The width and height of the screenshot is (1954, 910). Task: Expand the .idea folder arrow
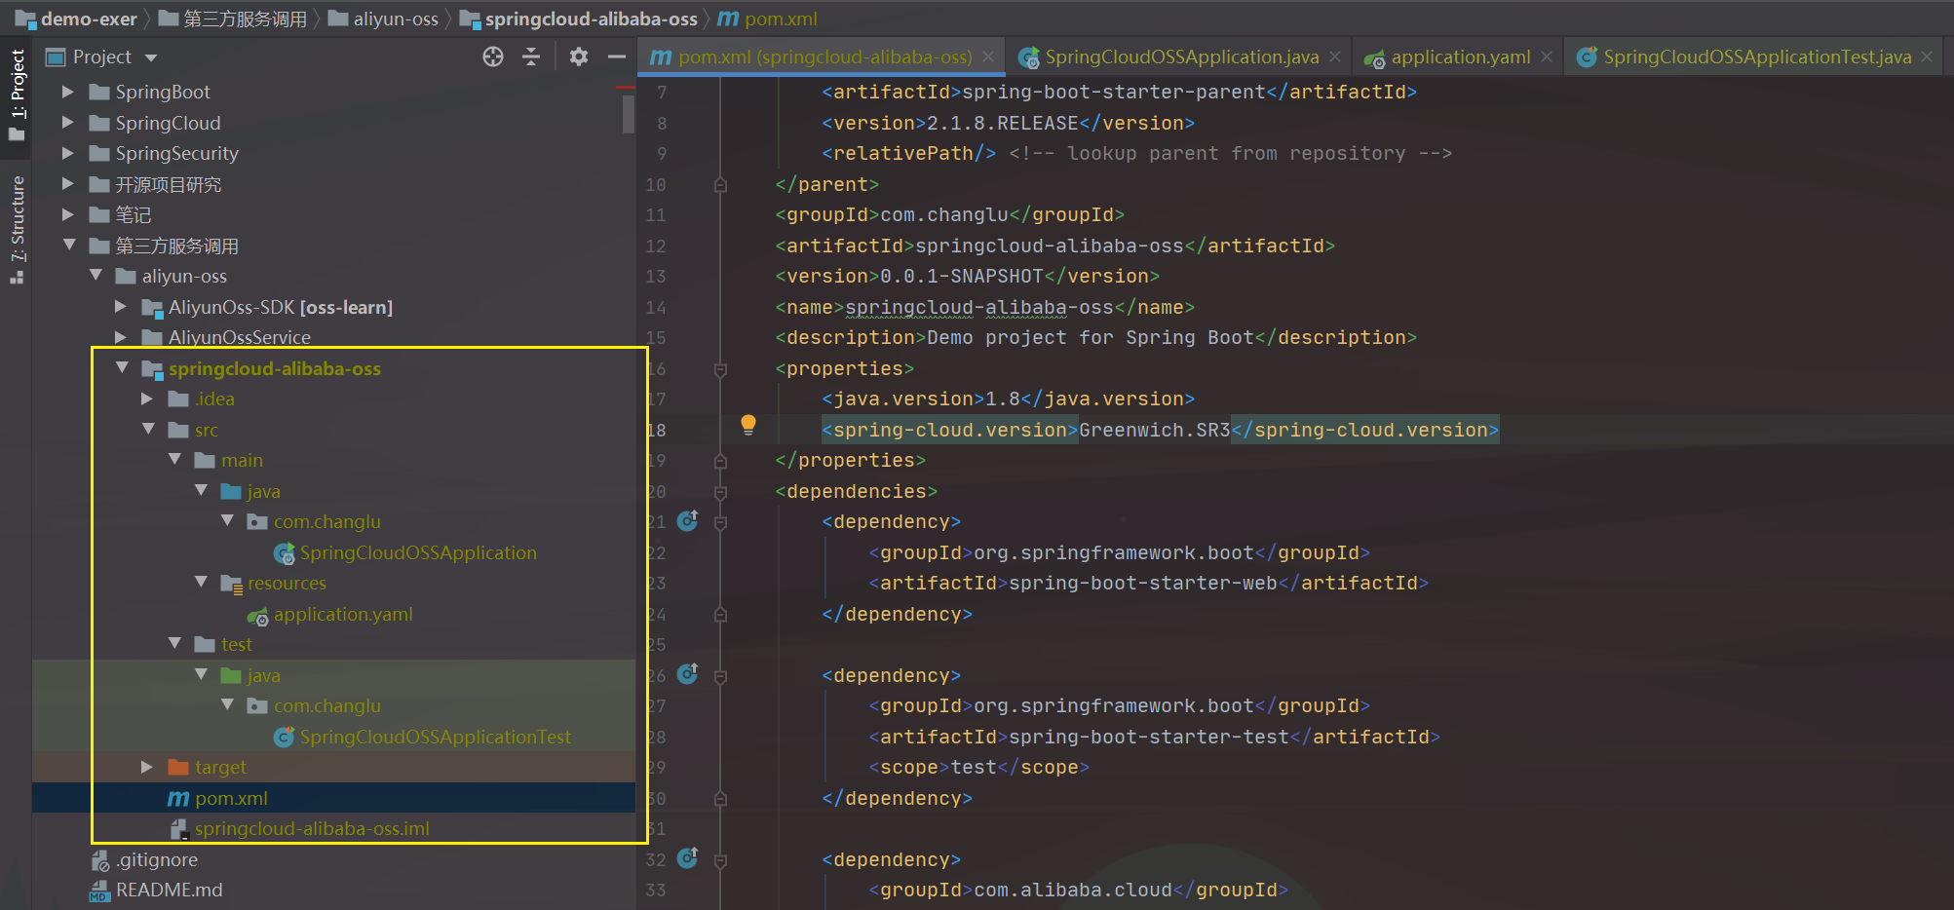point(147,398)
